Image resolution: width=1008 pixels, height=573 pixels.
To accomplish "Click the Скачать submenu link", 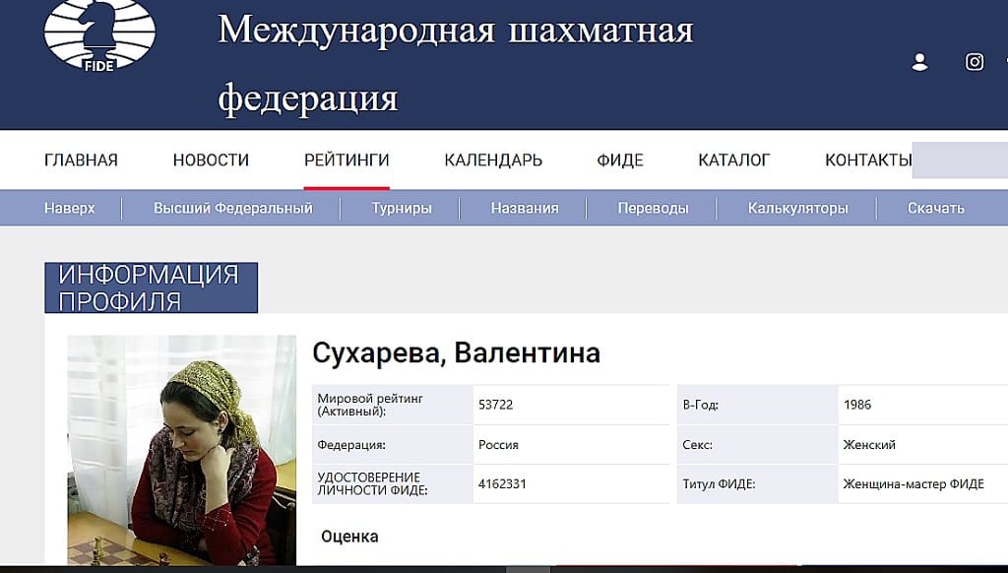I will tap(935, 208).
